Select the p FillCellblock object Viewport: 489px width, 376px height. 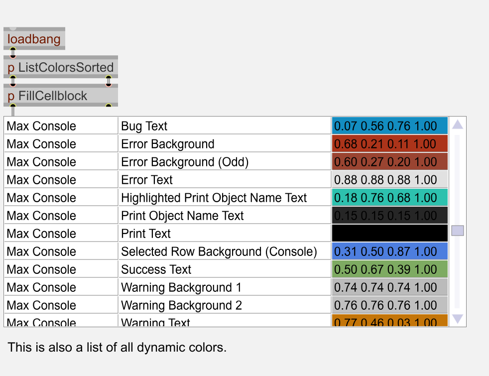pyautogui.click(x=60, y=96)
